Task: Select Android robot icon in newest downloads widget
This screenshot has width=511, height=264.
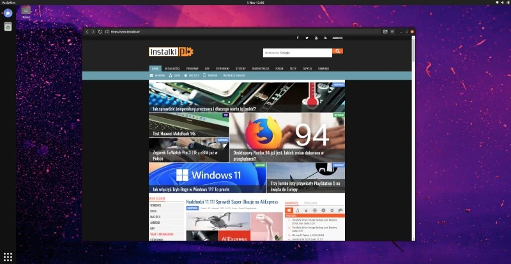Action: coord(315,210)
